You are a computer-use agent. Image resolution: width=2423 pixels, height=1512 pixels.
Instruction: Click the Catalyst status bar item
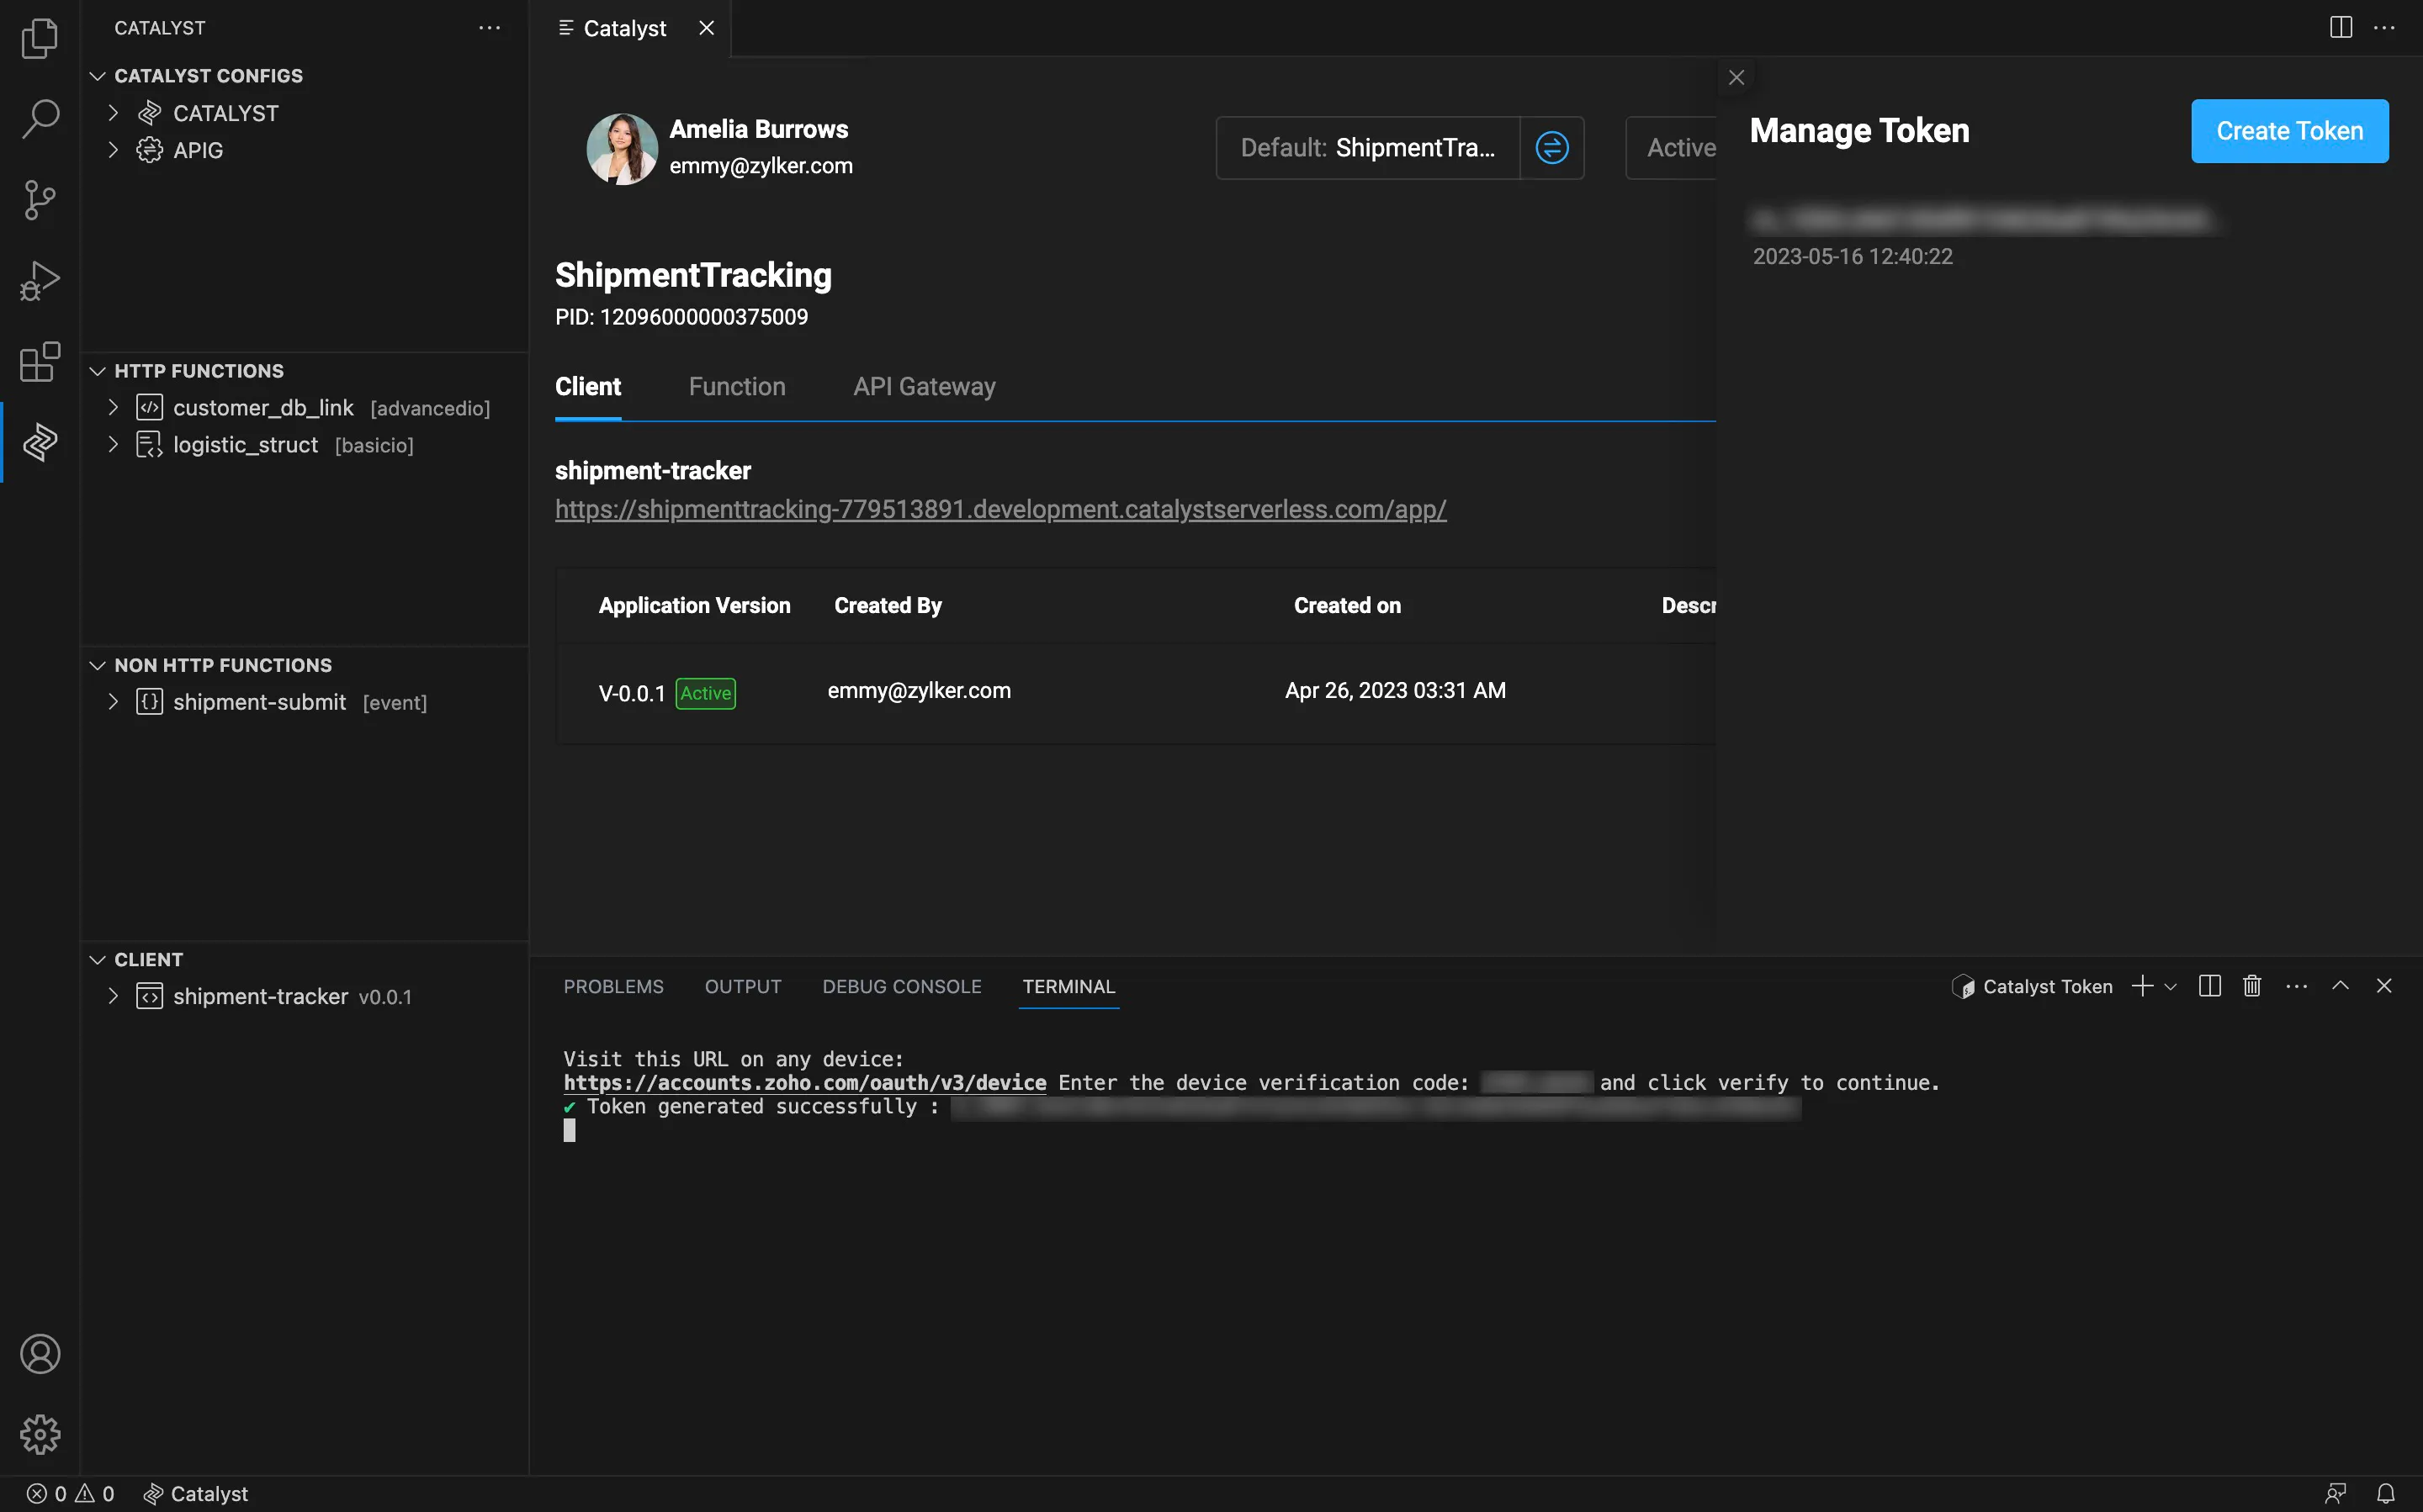[196, 1493]
